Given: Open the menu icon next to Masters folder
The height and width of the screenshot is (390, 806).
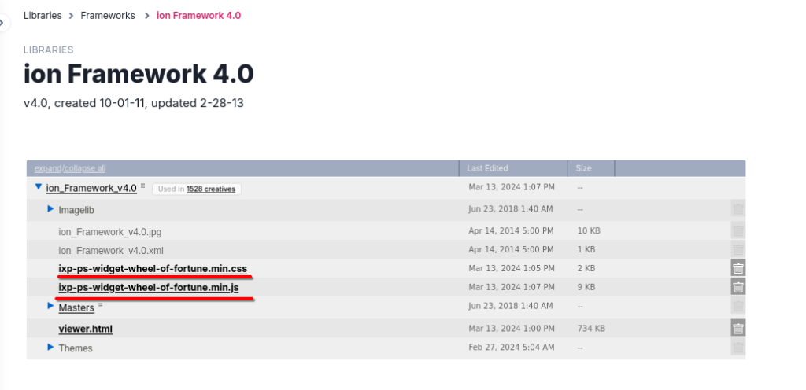Looking at the screenshot, I should 100,305.
